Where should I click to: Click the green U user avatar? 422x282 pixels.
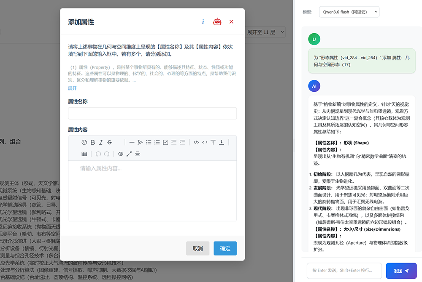click(x=314, y=39)
